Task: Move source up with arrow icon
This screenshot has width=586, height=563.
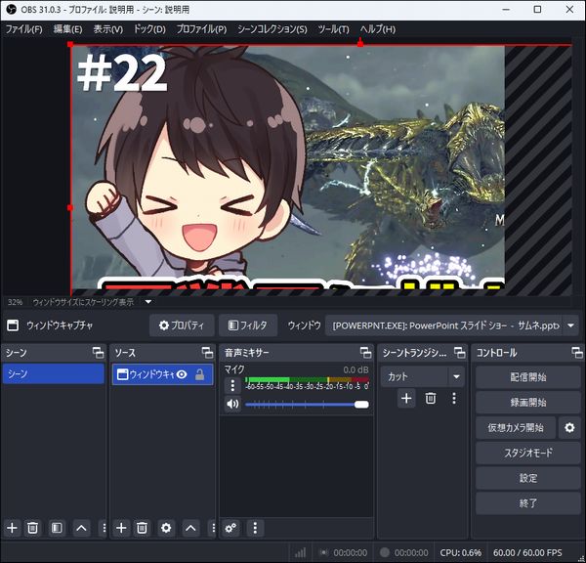Action: click(x=190, y=528)
